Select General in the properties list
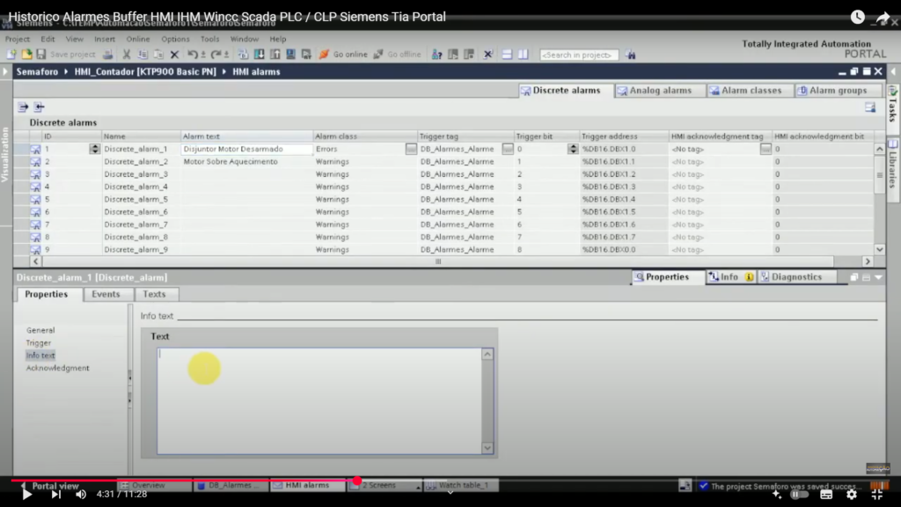901x507 pixels. [40, 330]
